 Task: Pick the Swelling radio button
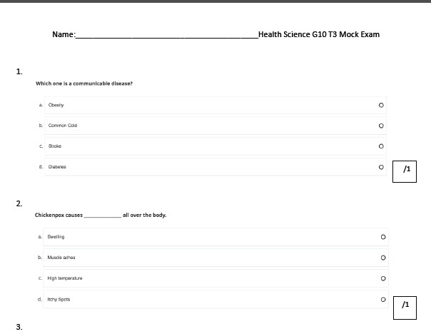(x=383, y=237)
